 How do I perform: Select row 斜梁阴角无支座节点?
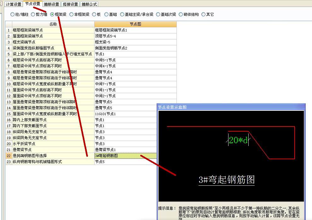[53, 138]
